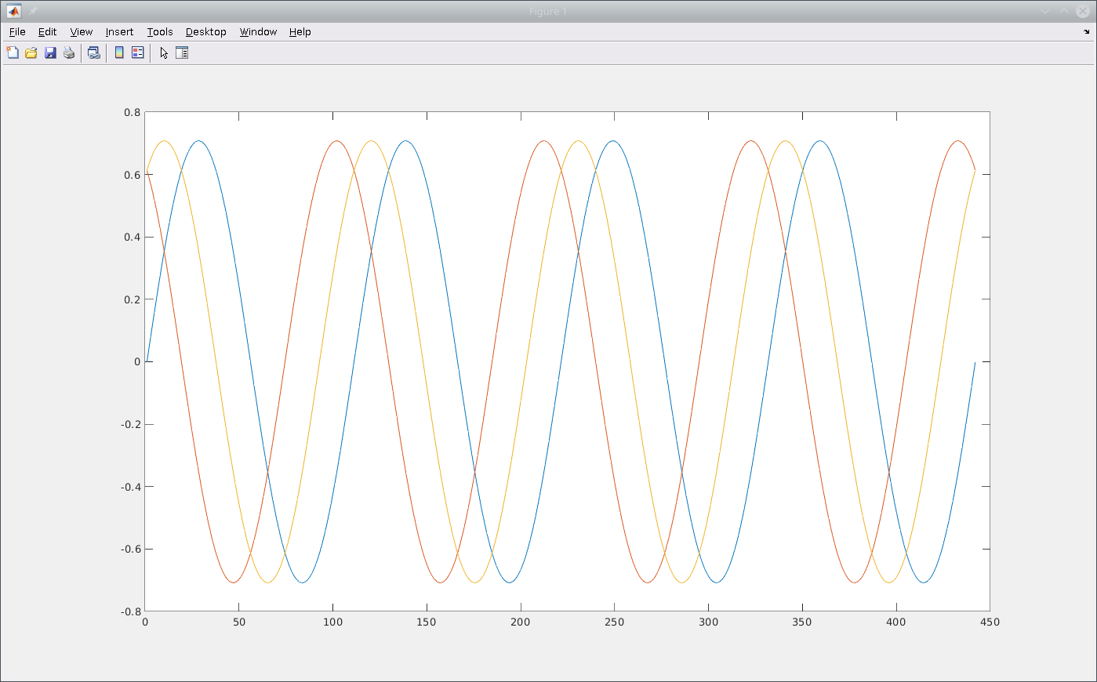Open the File menu

click(17, 32)
